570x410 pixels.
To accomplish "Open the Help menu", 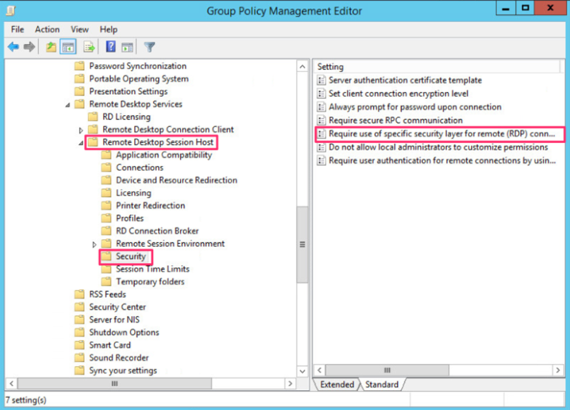I will point(109,30).
